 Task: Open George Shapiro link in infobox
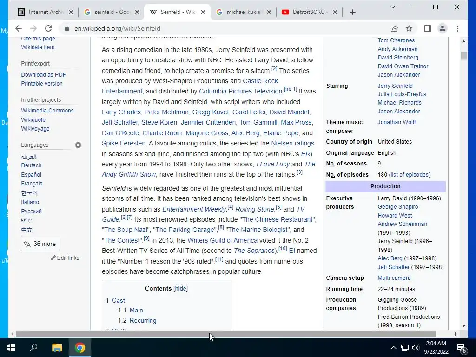[x=398, y=207]
